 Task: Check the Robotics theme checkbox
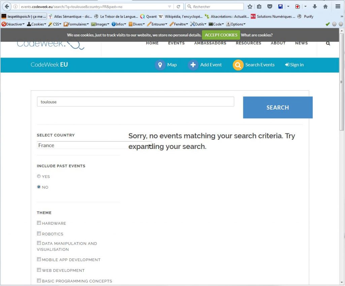[x=39, y=233]
